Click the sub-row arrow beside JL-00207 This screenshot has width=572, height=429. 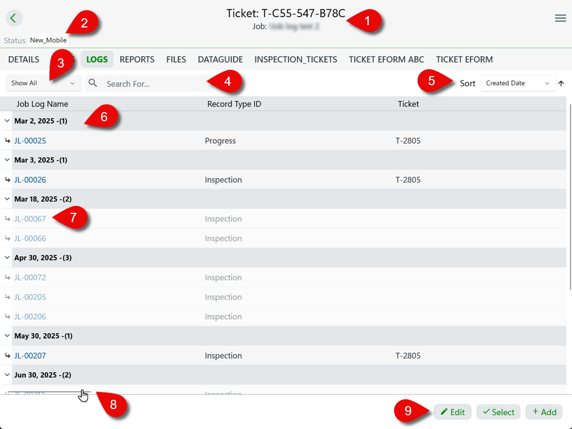point(7,355)
